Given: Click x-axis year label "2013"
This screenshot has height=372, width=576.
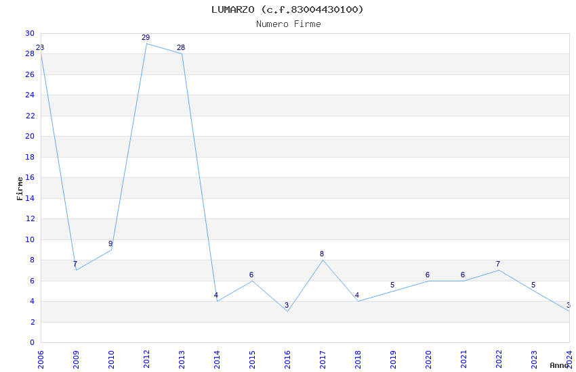Looking at the screenshot, I should [x=182, y=359].
